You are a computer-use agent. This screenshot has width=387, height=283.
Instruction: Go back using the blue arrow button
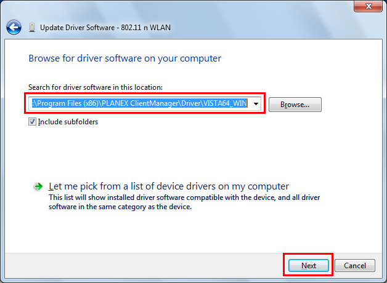tap(14, 27)
